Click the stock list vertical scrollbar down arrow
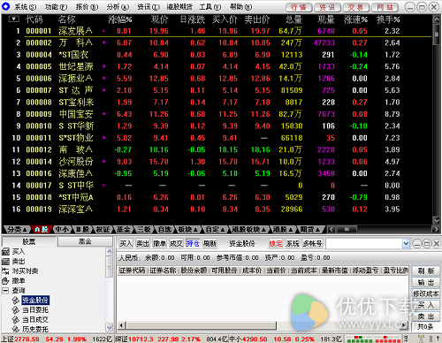442x343 pixels. coord(437,221)
